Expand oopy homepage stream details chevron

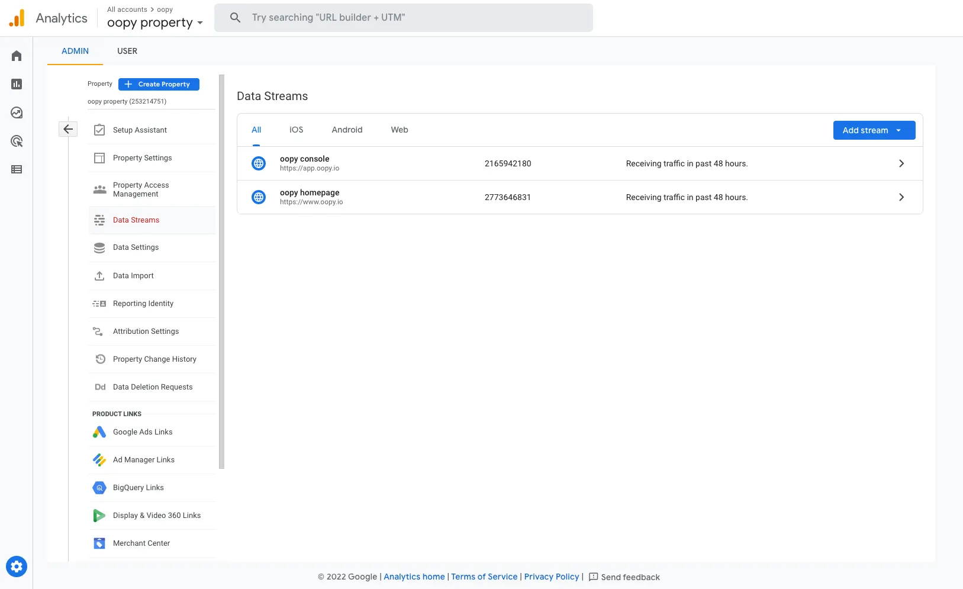tap(901, 197)
